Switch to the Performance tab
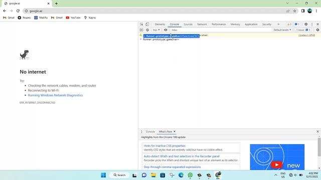Viewport: 321px width, 180px height. click(x=219, y=24)
